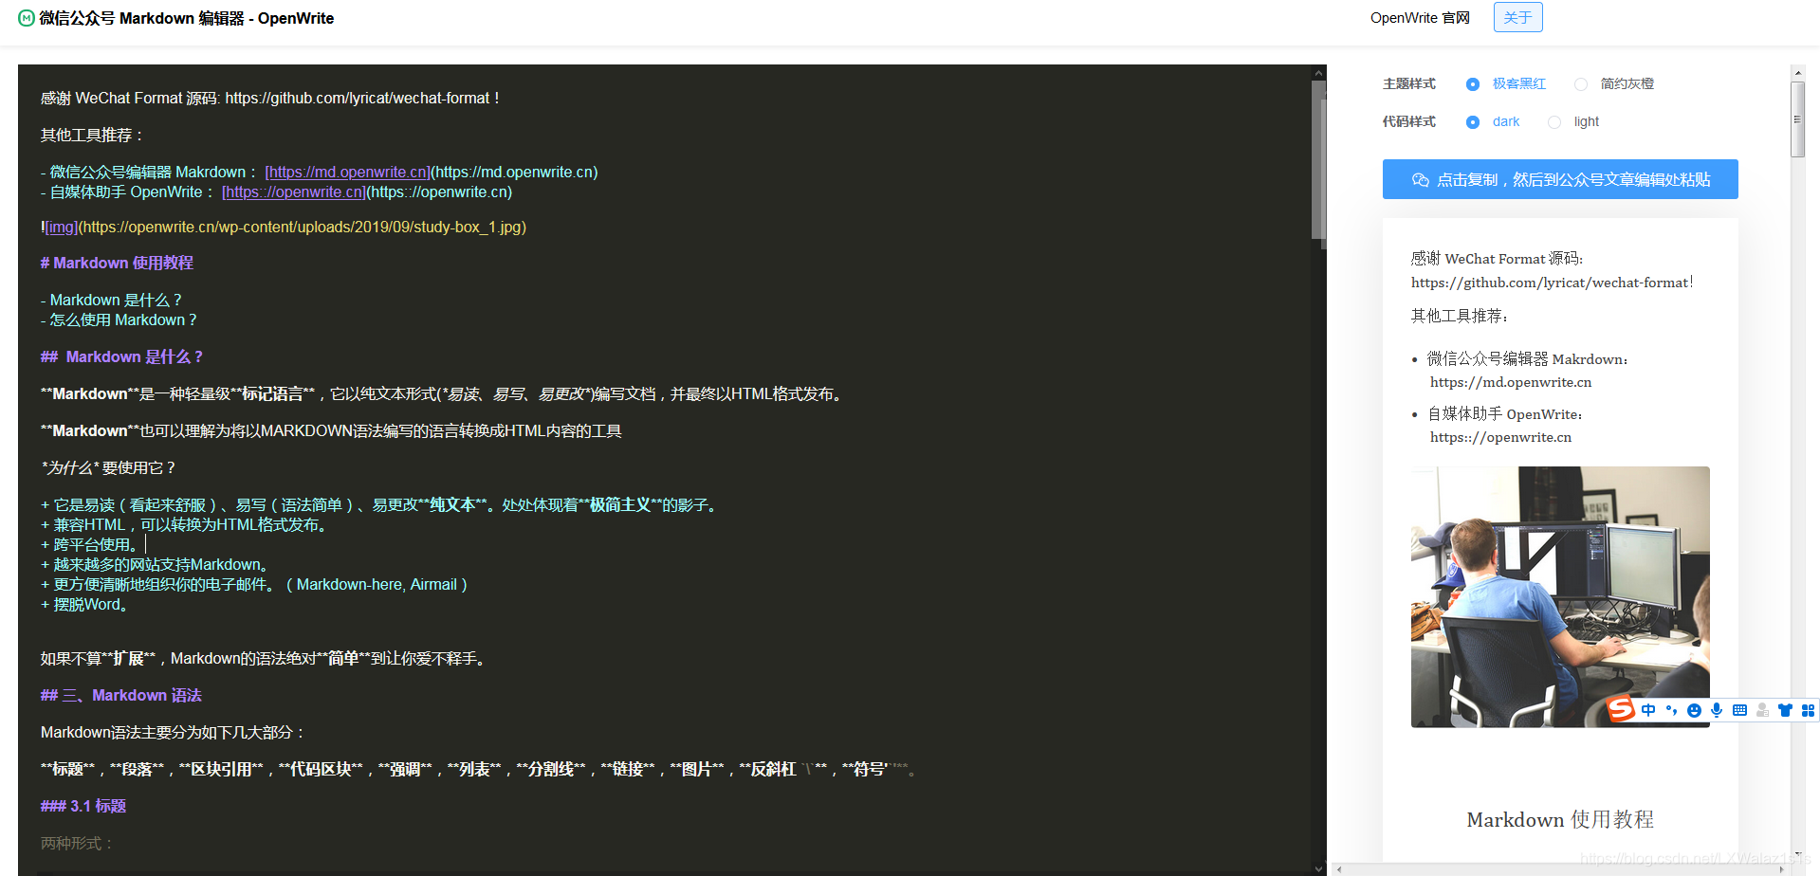Click the preview panel scrollbar thumb
1820x876 pixels.
(1797, 119)
